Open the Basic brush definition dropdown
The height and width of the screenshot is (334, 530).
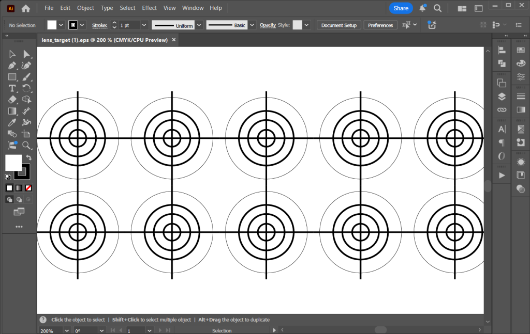[x=252, y=24]
